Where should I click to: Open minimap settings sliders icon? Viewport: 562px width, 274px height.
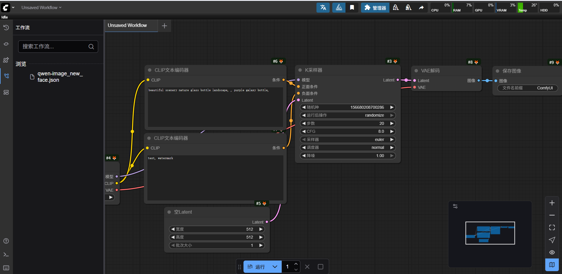pyautogui.click(x=455, y=206)
